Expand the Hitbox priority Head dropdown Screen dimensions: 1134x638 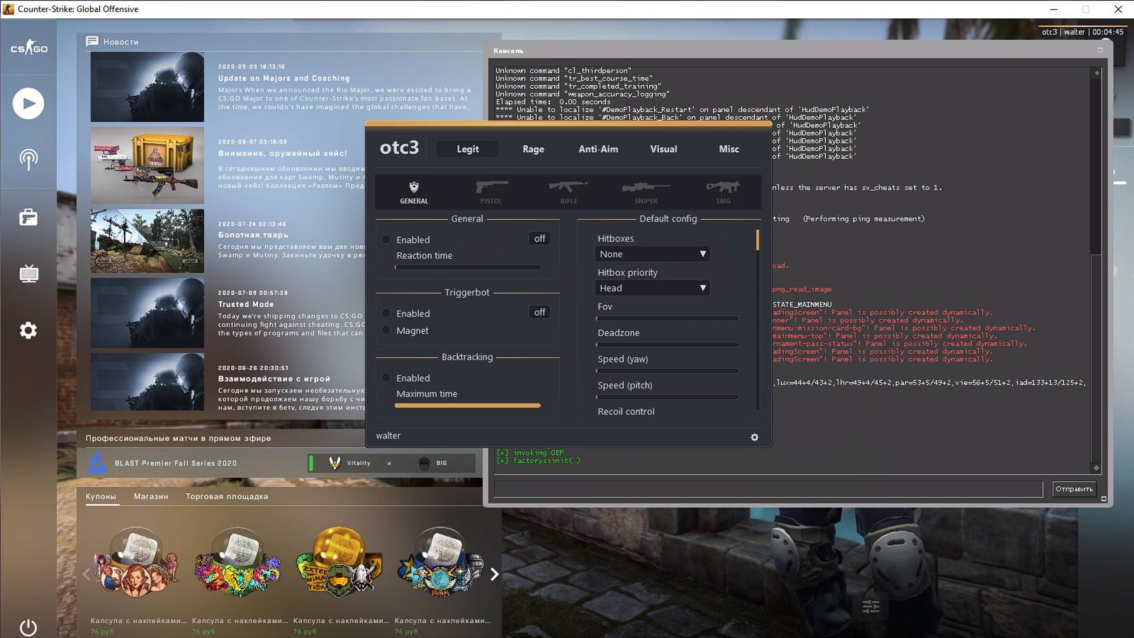(x=701, y=288)
